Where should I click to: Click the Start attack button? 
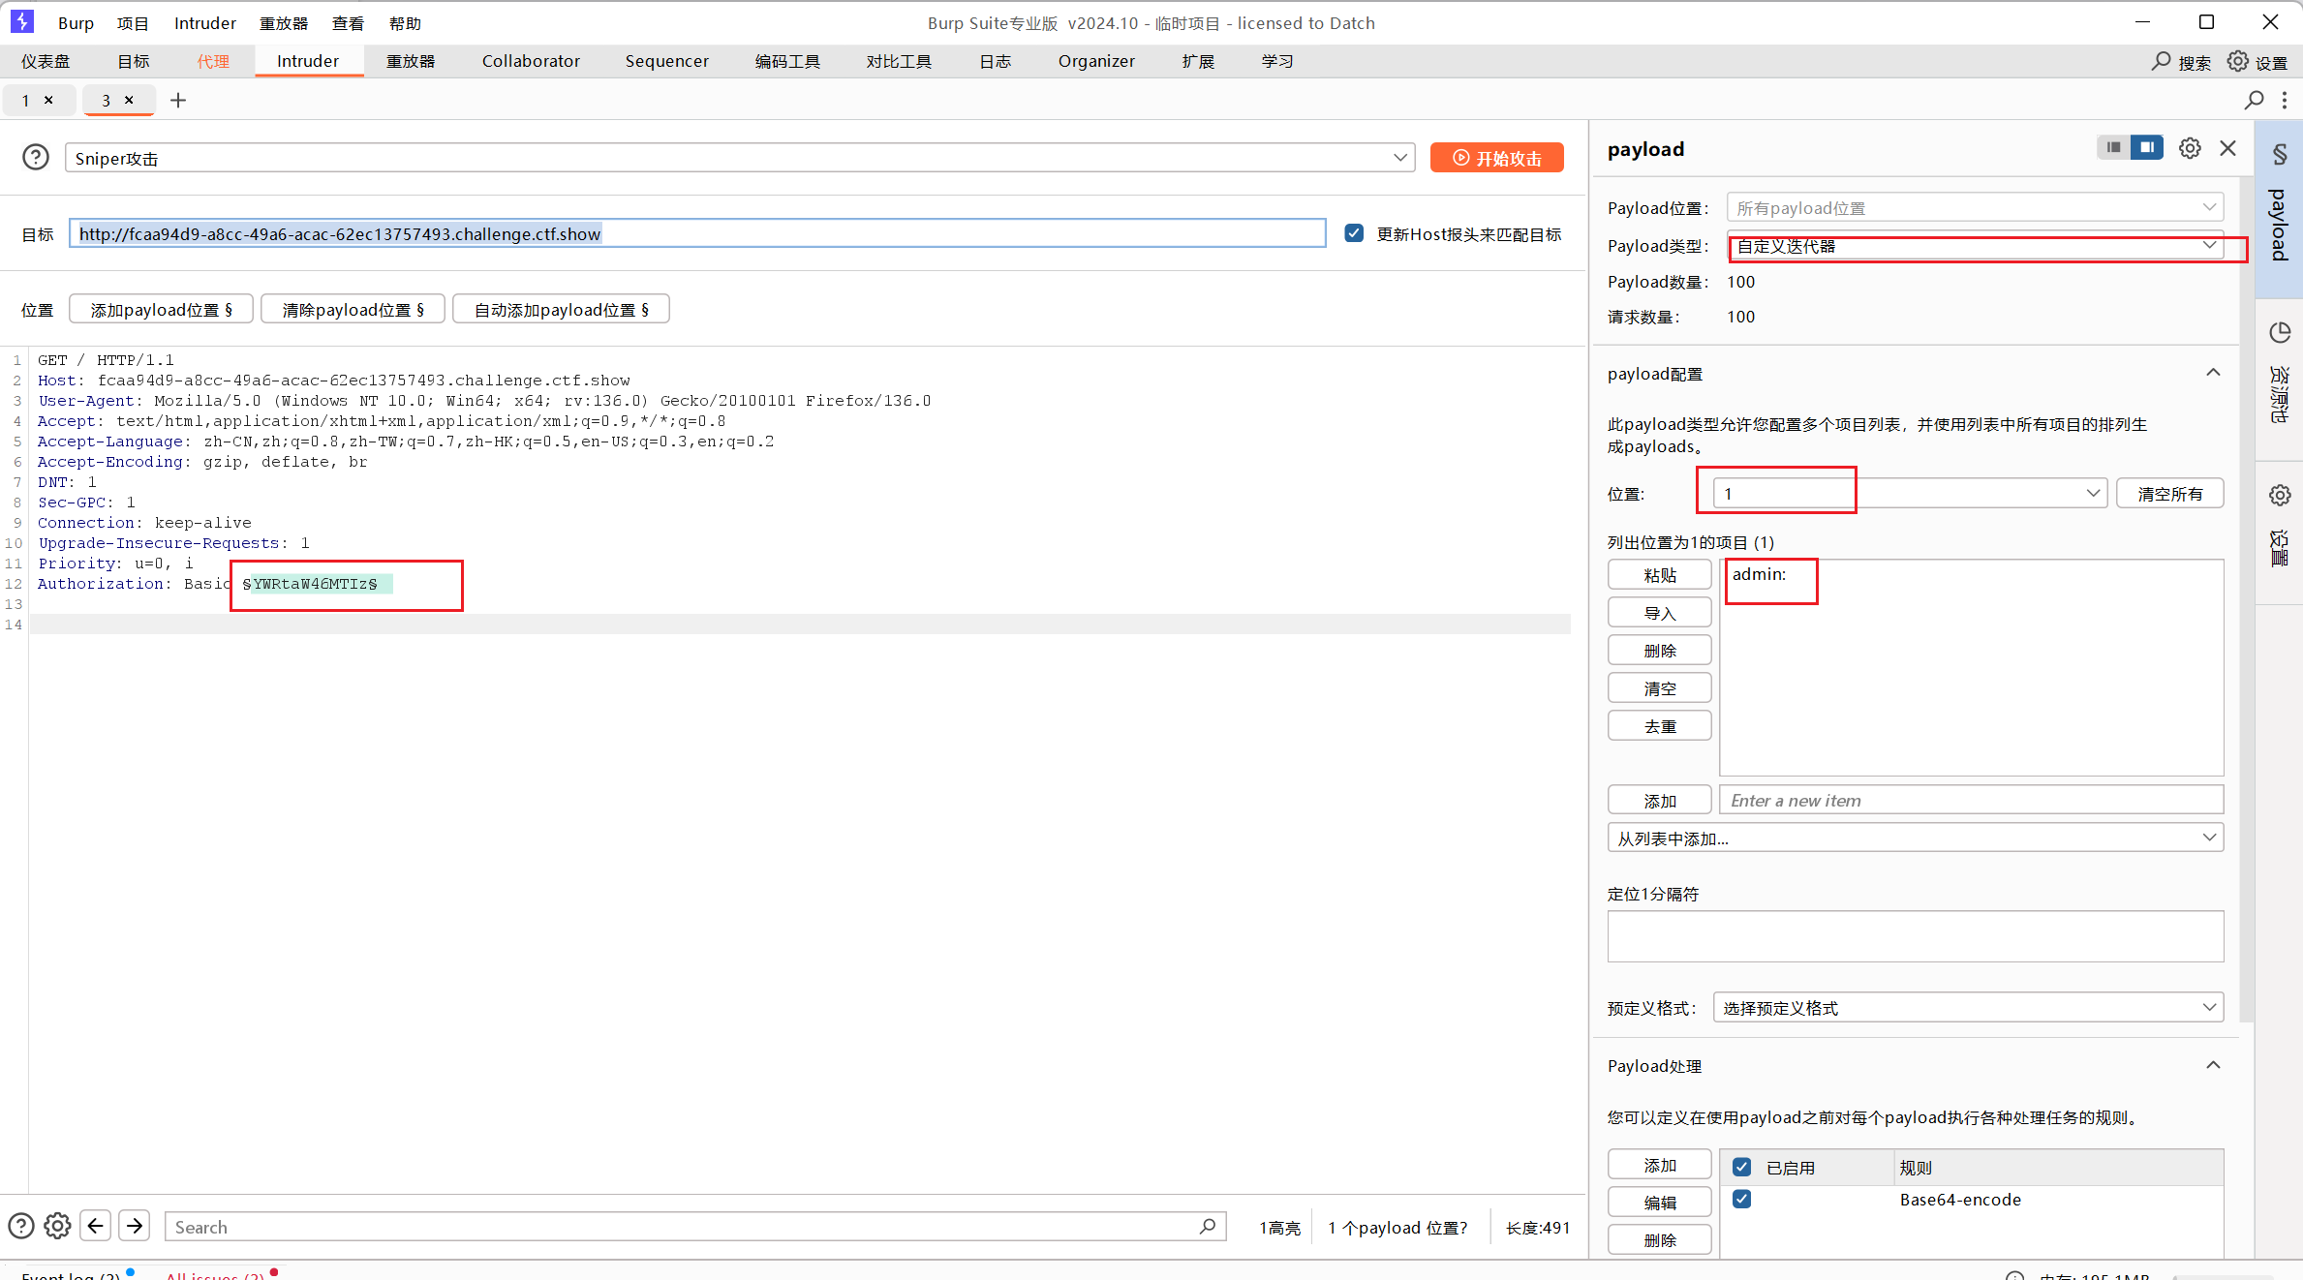(x=1496, y=158)
